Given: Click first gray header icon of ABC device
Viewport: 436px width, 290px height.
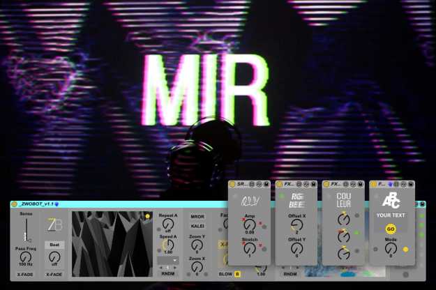Looking at the screenshot, I should pos(396,184).
